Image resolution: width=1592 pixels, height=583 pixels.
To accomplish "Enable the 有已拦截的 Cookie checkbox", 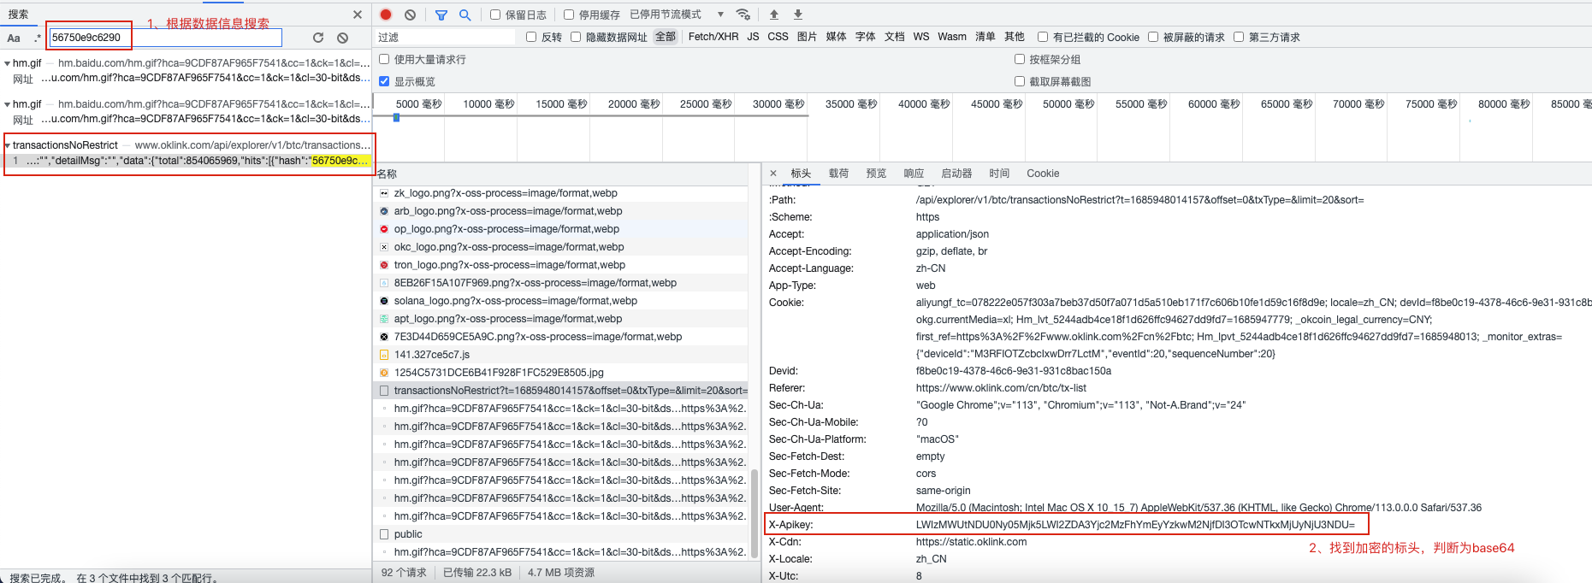I will 1043,37.
